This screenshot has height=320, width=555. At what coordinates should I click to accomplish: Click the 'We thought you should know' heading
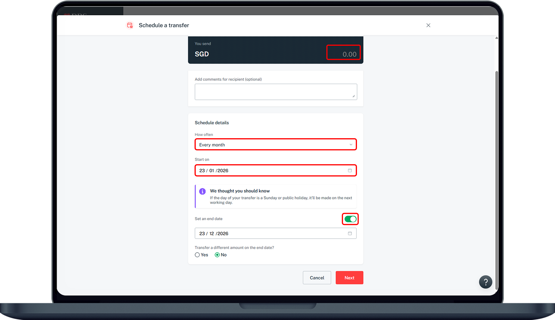(x=240, y=191)
